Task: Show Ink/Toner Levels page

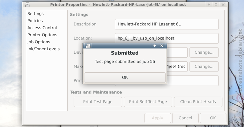Action: pos(43,49)
